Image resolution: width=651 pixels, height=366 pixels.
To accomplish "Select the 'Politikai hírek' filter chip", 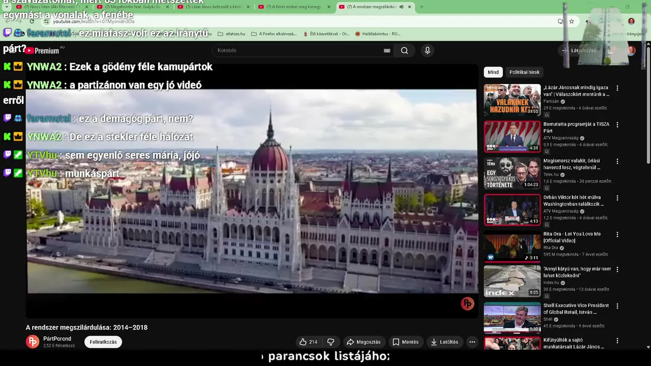I will point(524,72).
